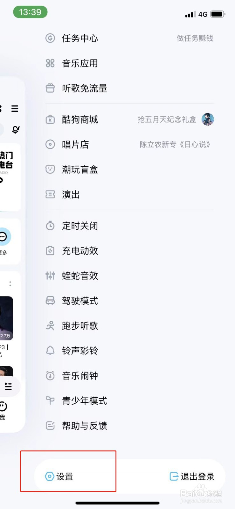Screen dimensions: 235x509
Task: Tap the 潮玩盲盒 bear icon
Action: [50, 169]
